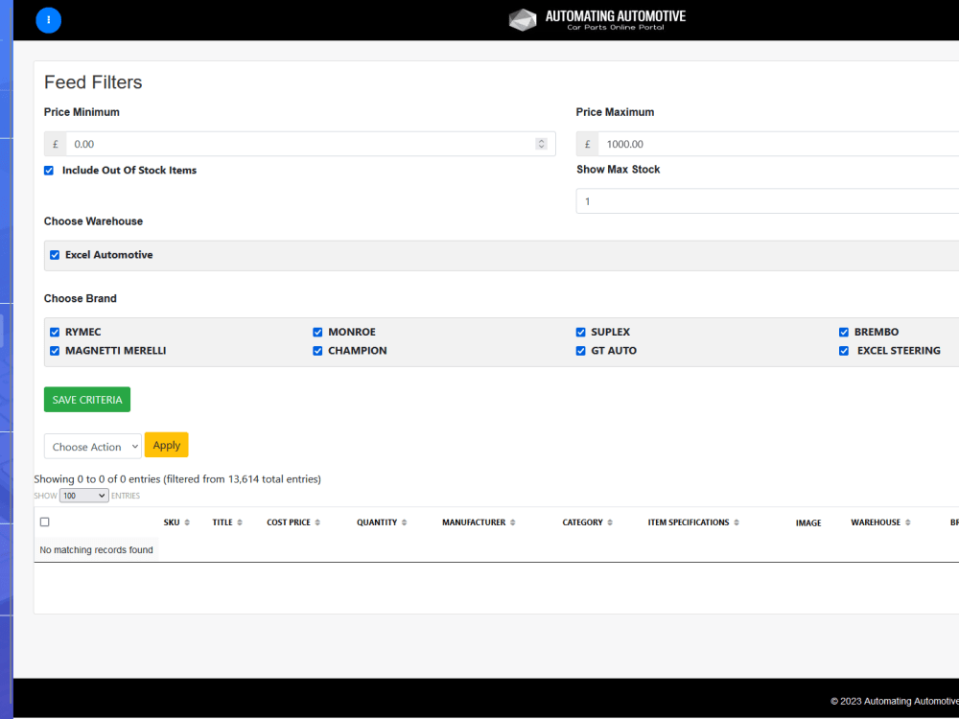Uncheck the SUPLEX brand checkbox
This screenshot has width=959, height=719.
(x=580, y=332)
